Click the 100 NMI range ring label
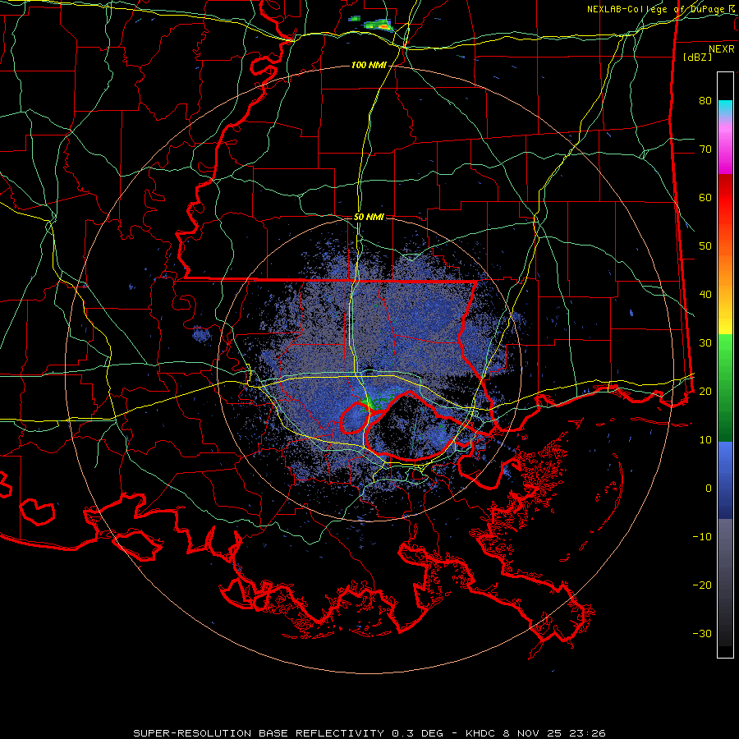 (x=369, y=65)
